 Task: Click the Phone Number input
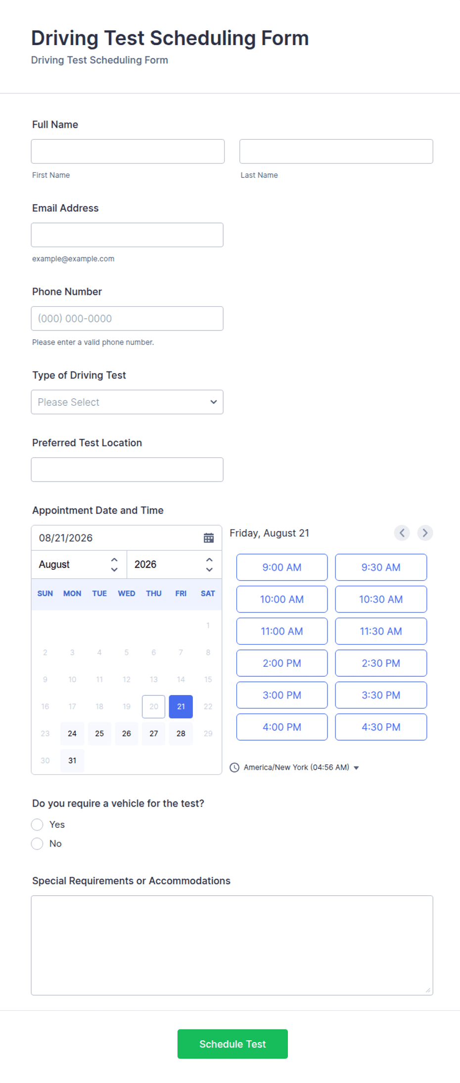click(x=127, y=319)
